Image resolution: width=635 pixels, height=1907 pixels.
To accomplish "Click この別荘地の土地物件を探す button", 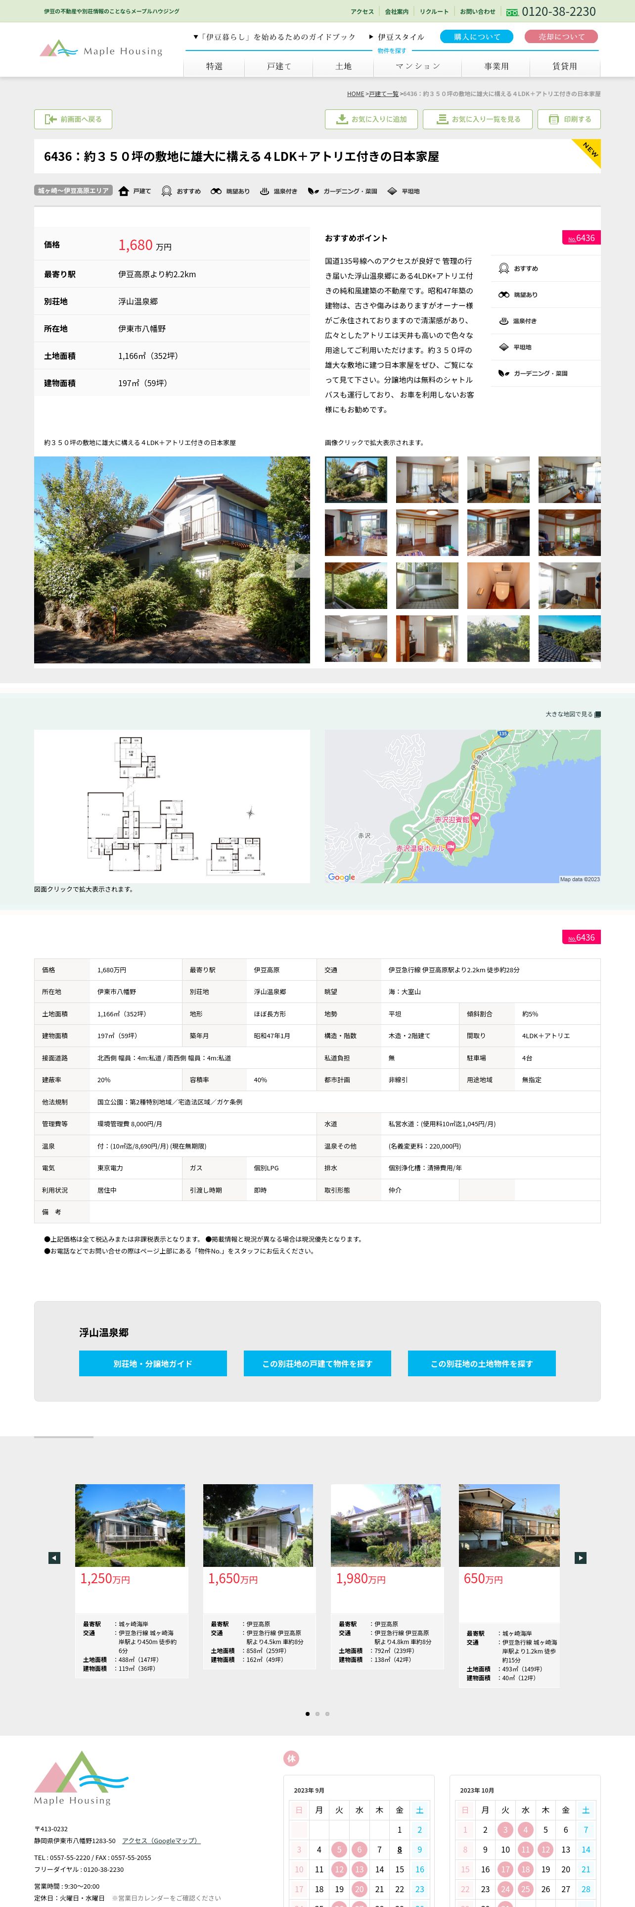I will click(482, 1363).
